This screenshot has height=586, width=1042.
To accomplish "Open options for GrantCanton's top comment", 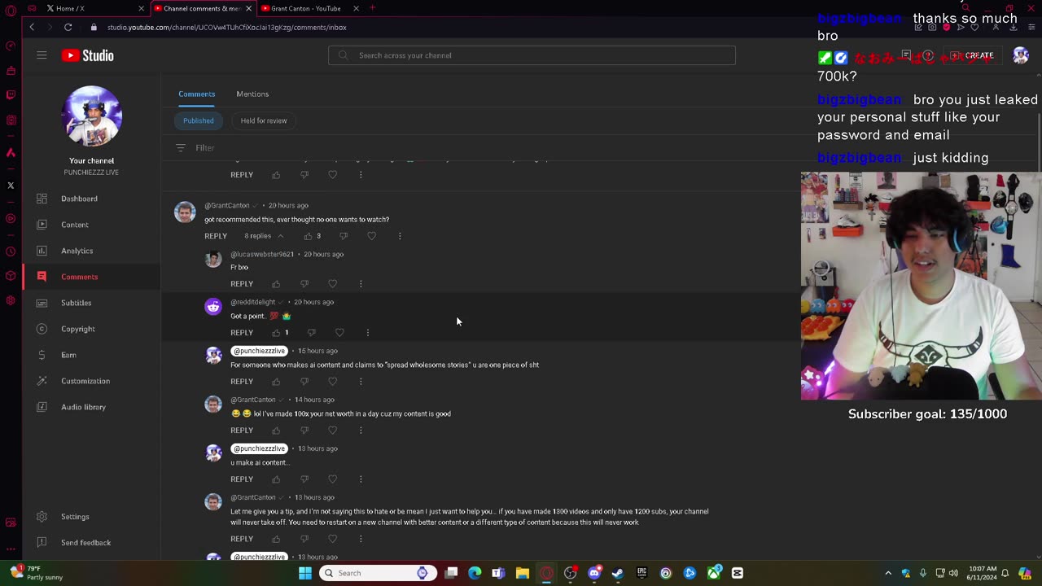I will [x=400, y=236].
